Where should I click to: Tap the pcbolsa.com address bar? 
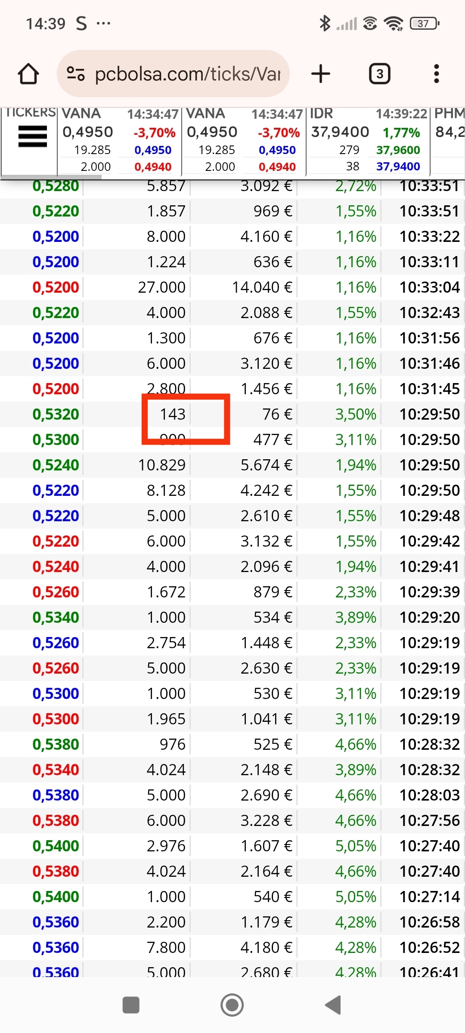(173, 74)
